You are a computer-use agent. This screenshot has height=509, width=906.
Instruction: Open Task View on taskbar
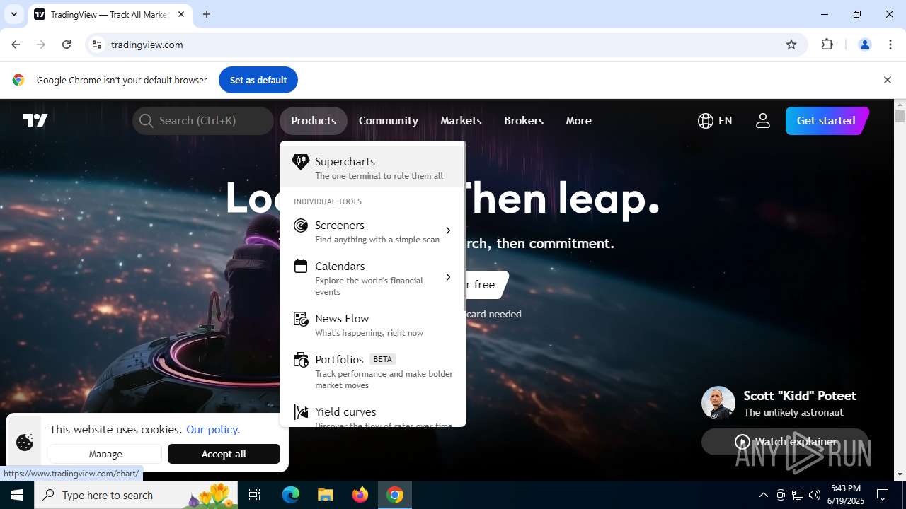(x=255, y=495)
